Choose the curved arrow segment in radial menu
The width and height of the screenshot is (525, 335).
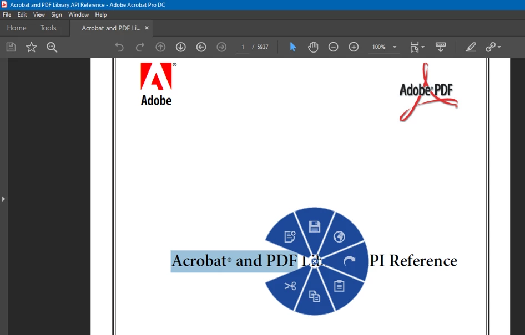click(x=350, y=261)
